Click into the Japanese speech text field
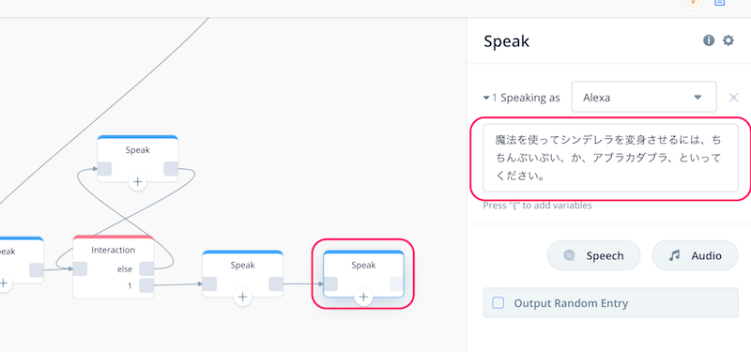This screenshot has width=751, height=352. tap(610, 158)
